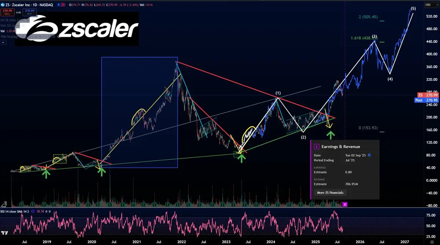Select the Elliott wave (4) label
Viewport: 440px width, 245px height.
pos(390,79)
